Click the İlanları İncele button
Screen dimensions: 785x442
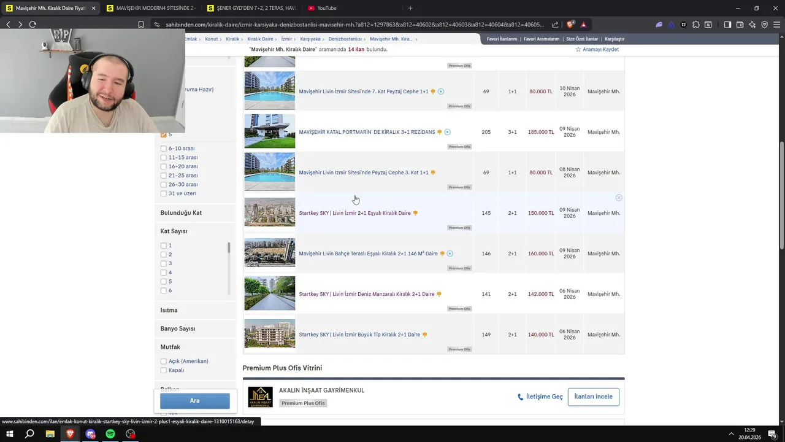tap(593, 397)
